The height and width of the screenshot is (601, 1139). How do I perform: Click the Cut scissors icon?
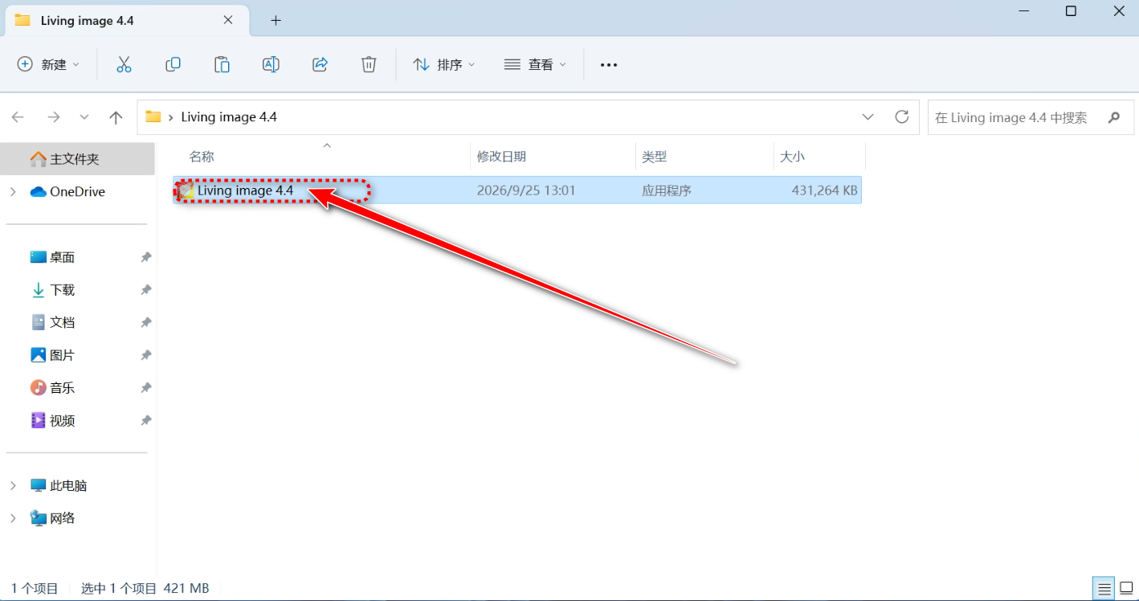[124, 64]
